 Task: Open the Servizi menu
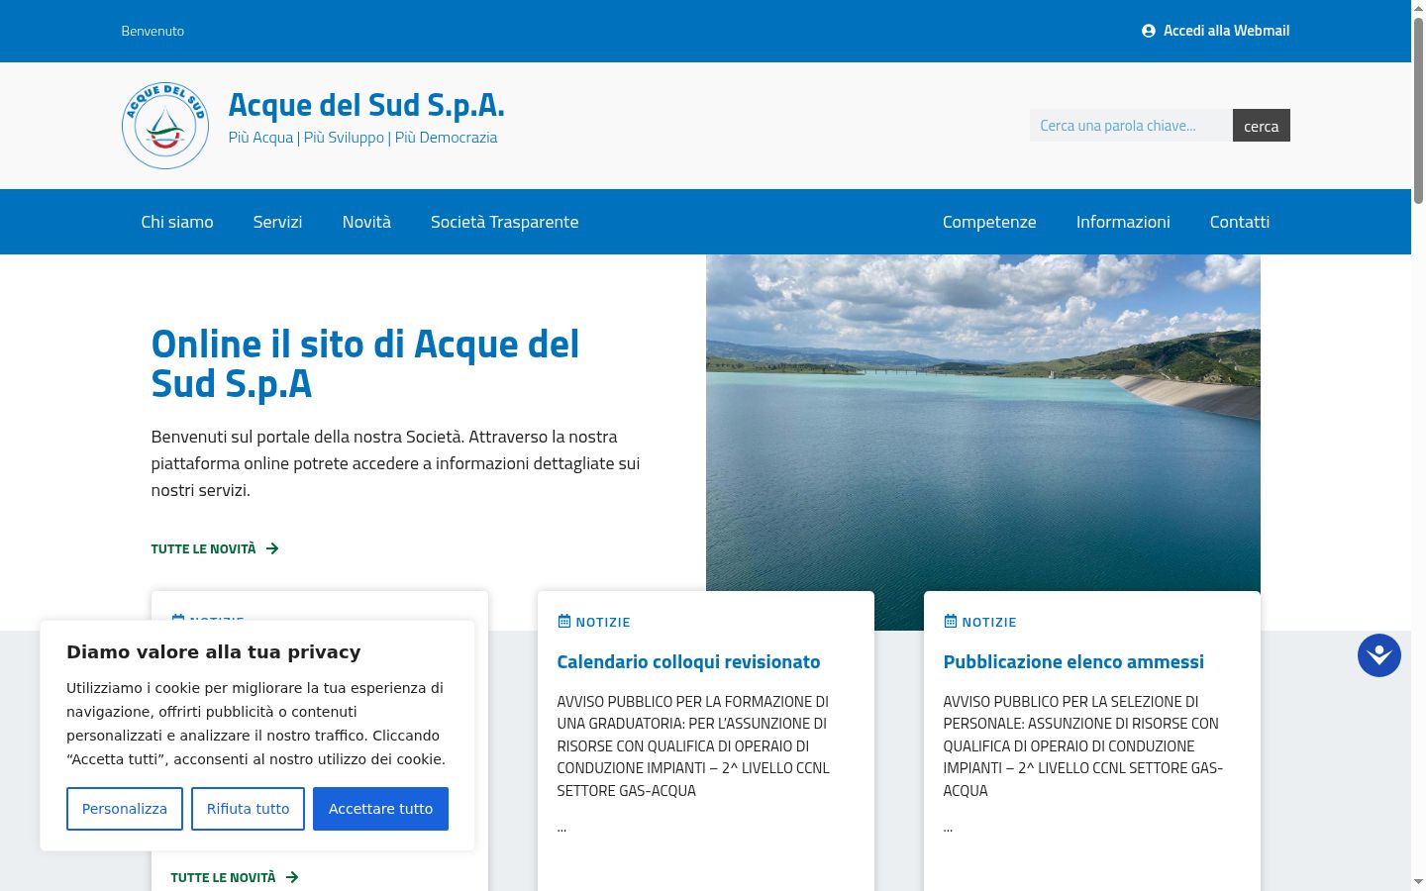click(277, 222)
